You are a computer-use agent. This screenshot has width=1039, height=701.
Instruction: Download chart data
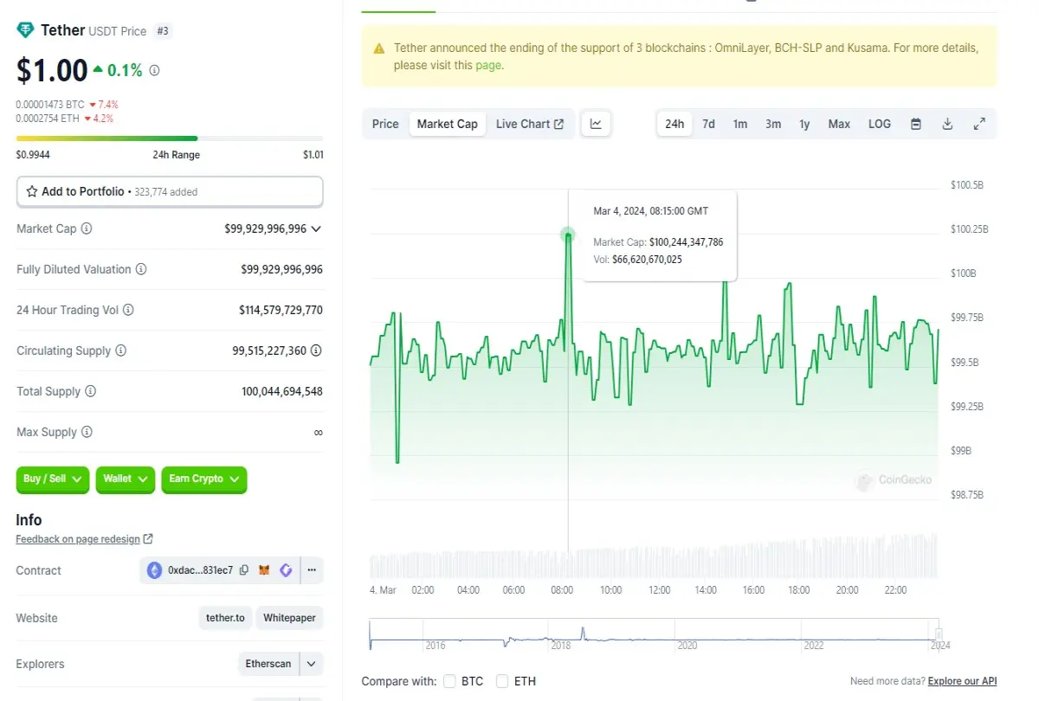coord(947,124)
